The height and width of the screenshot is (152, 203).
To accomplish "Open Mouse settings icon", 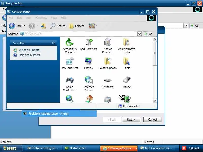I will tap(127, 83).
